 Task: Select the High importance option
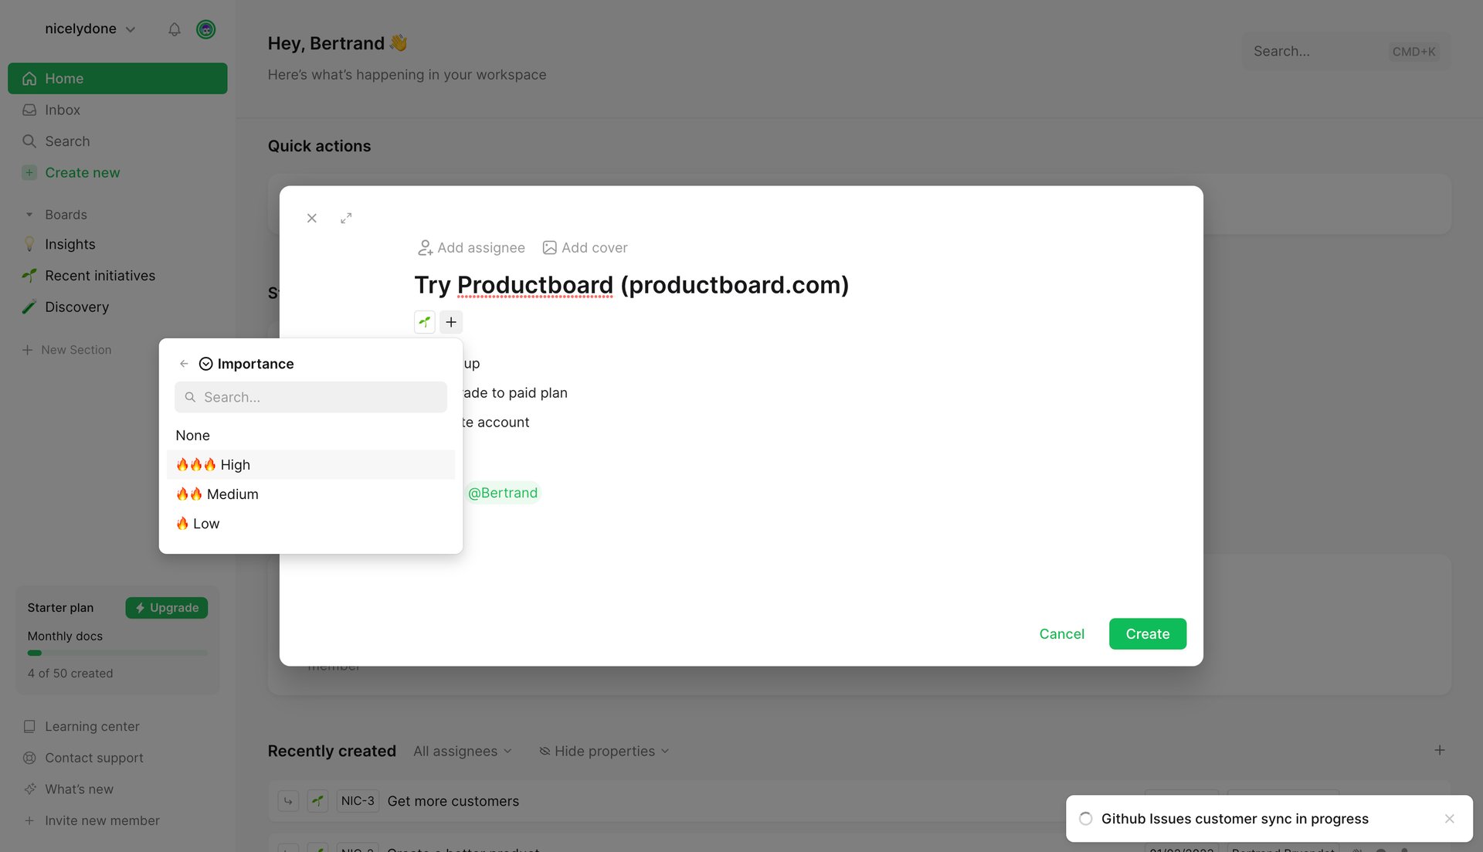point(233,464)
